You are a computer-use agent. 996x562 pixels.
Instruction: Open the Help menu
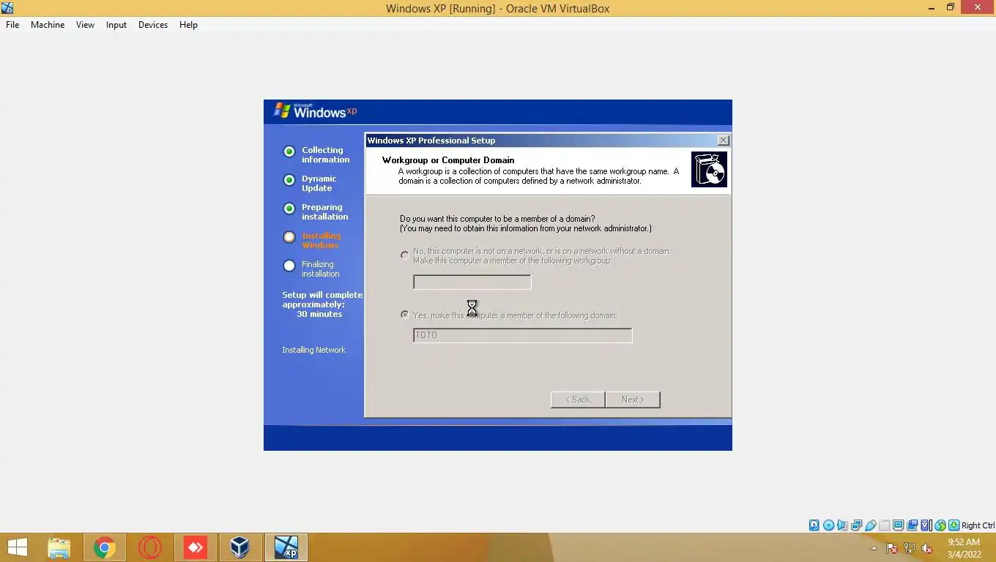tap(188, 25)
